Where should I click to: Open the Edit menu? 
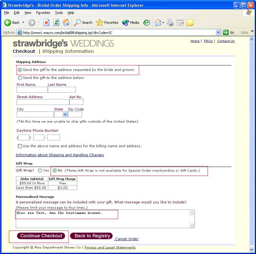click(17, 13)
